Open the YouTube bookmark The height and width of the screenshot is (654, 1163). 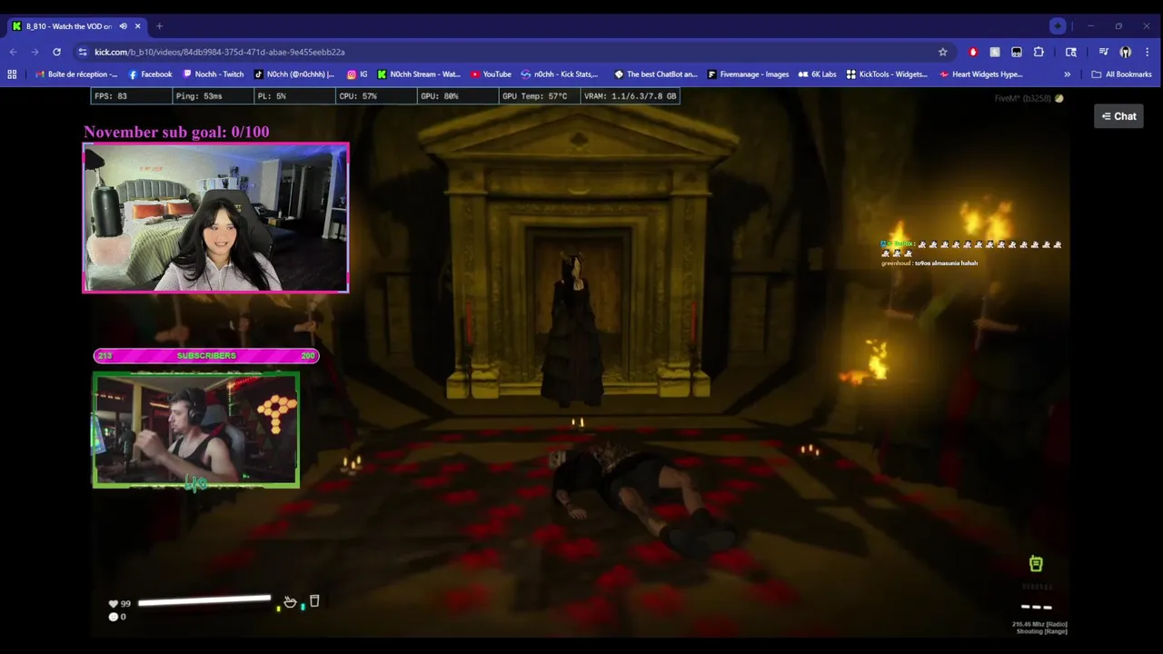click(x=491, y=74)
